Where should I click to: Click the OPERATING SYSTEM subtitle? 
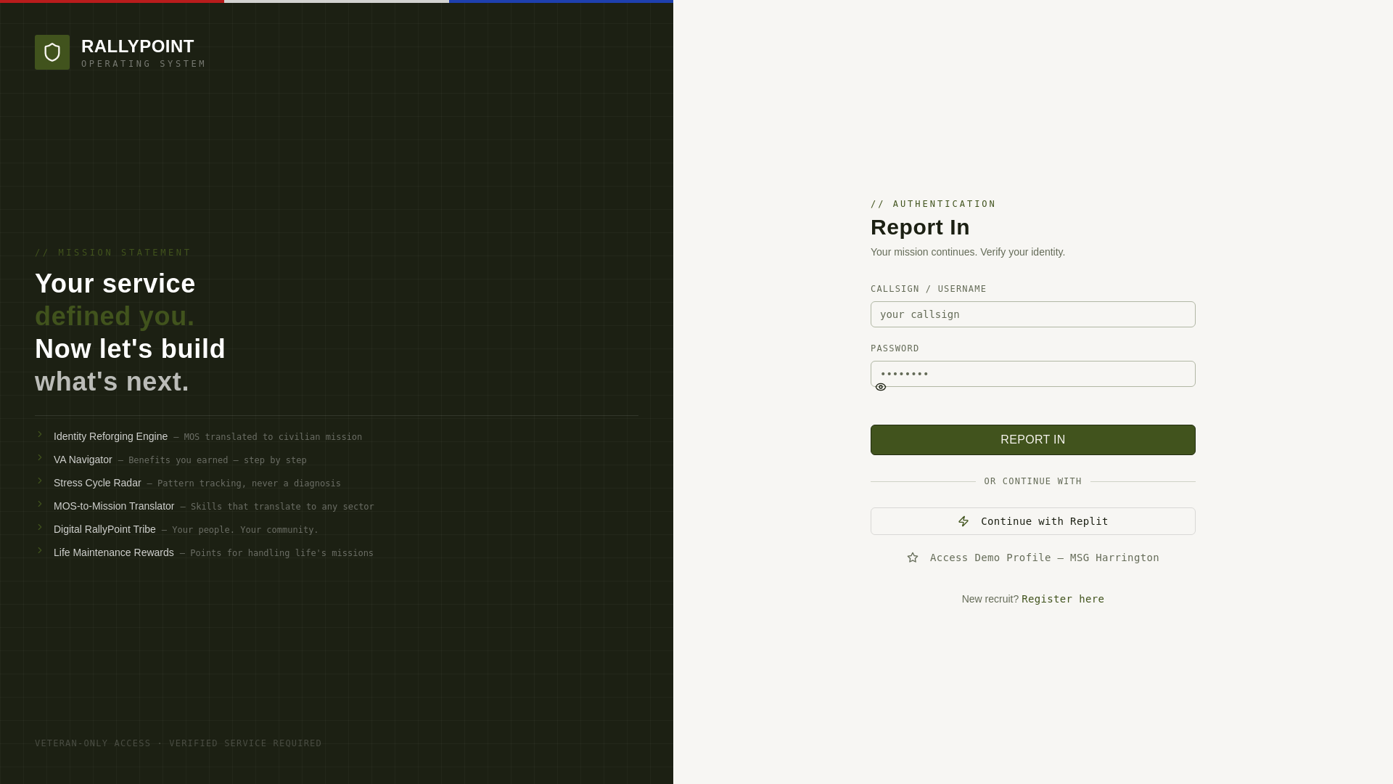[x=144, y=64]
